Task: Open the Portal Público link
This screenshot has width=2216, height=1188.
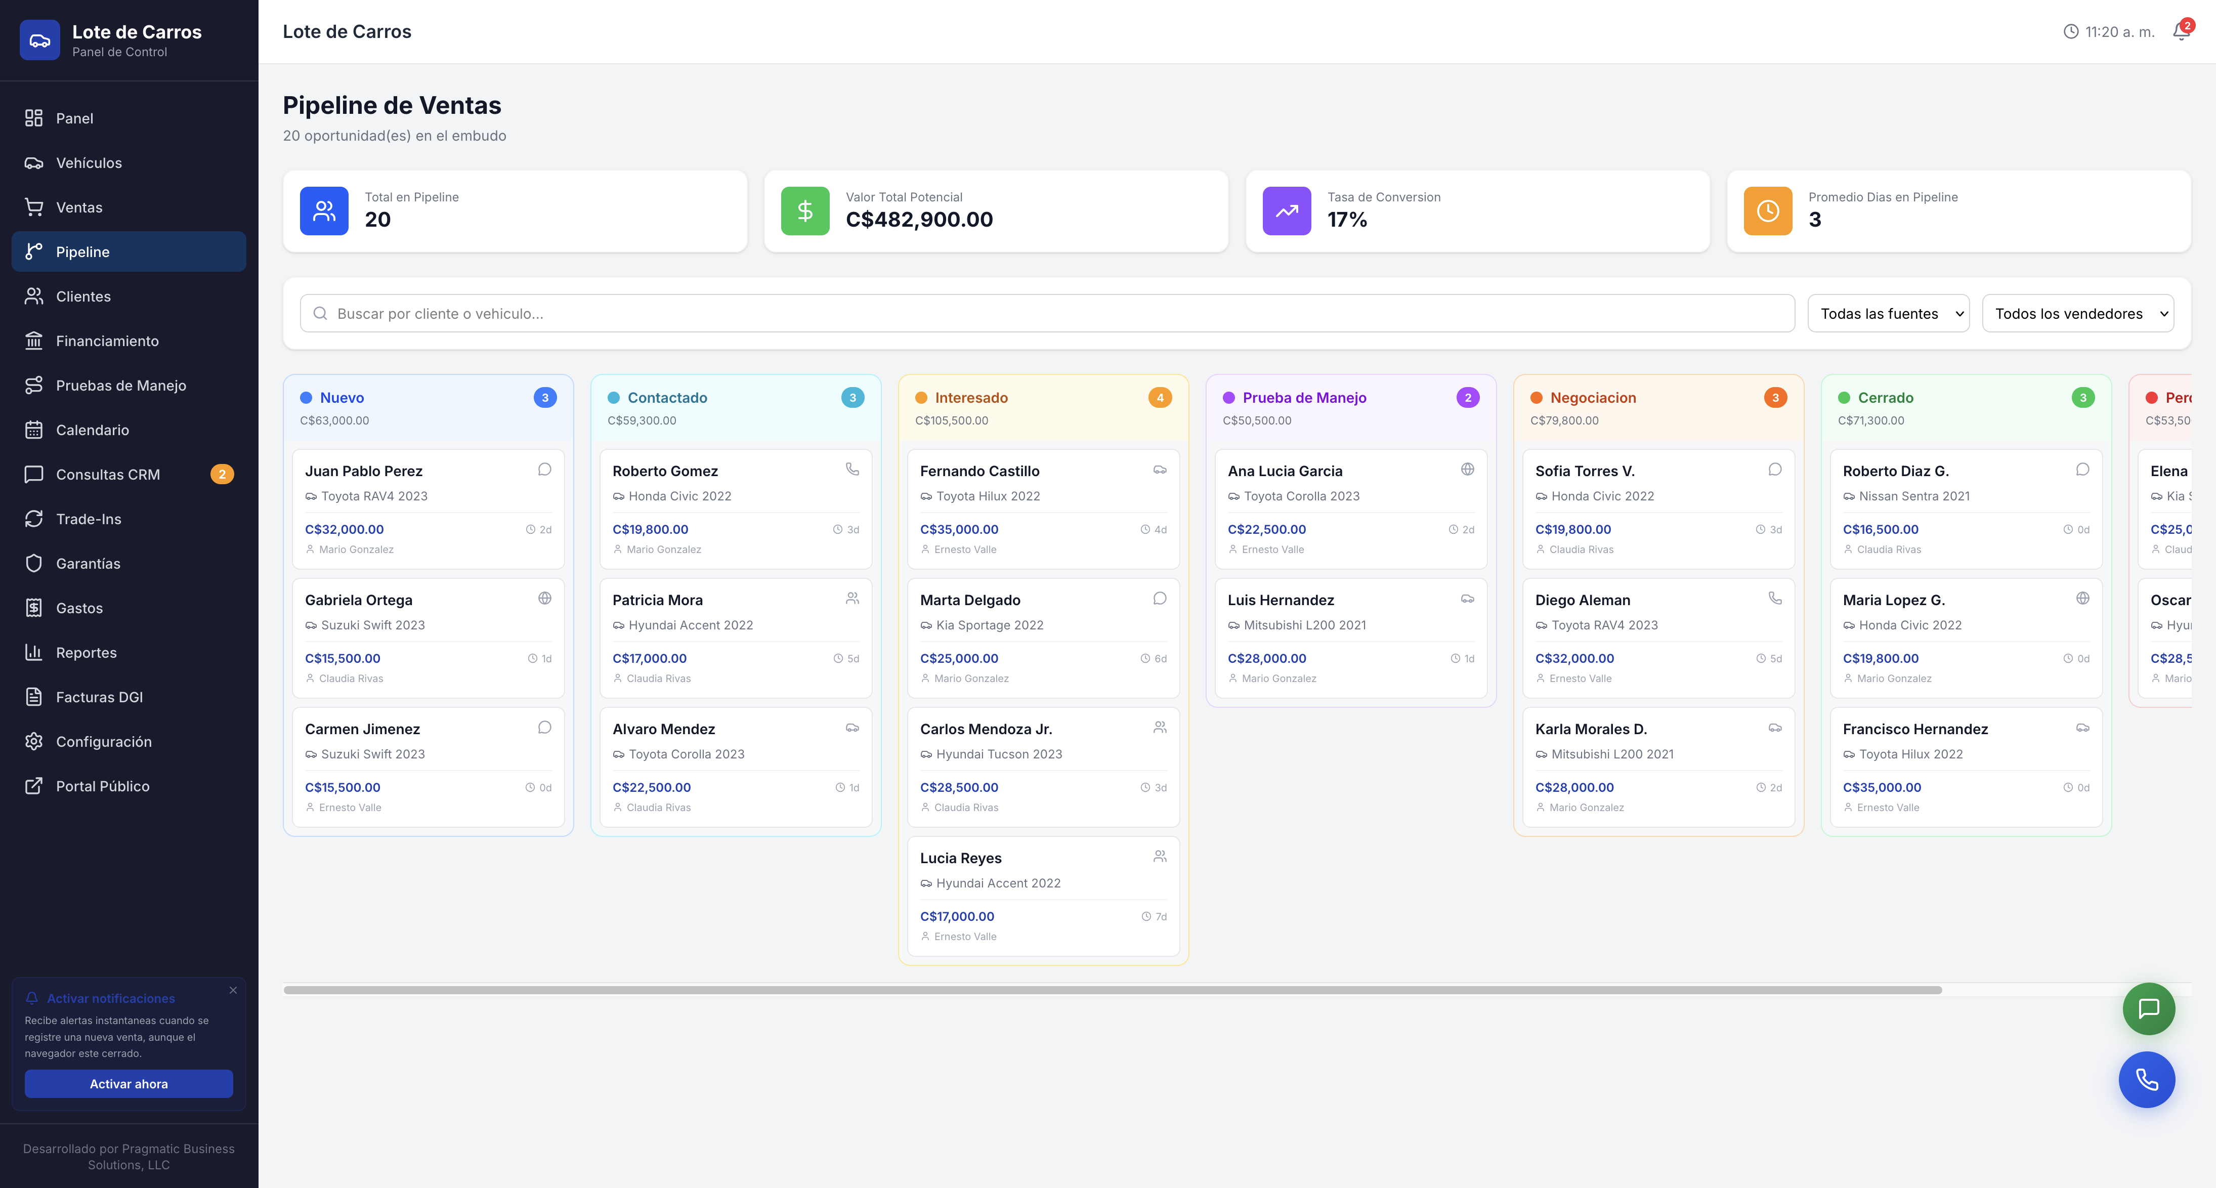Action: 102,786
